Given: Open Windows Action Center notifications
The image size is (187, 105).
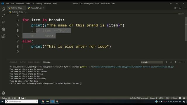Looking at the screenshot, I should 184,101.
